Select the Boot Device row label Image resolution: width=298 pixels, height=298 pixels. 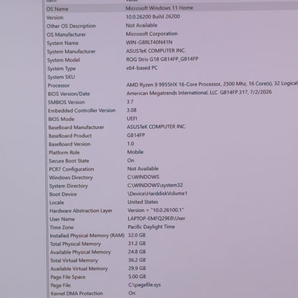click(63, 194)
